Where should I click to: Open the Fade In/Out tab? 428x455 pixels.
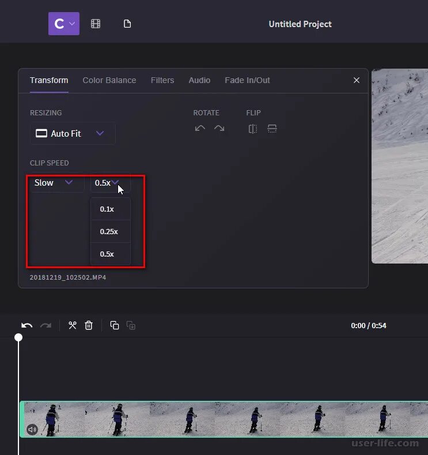pyautogui.click(x=247, y=80)
